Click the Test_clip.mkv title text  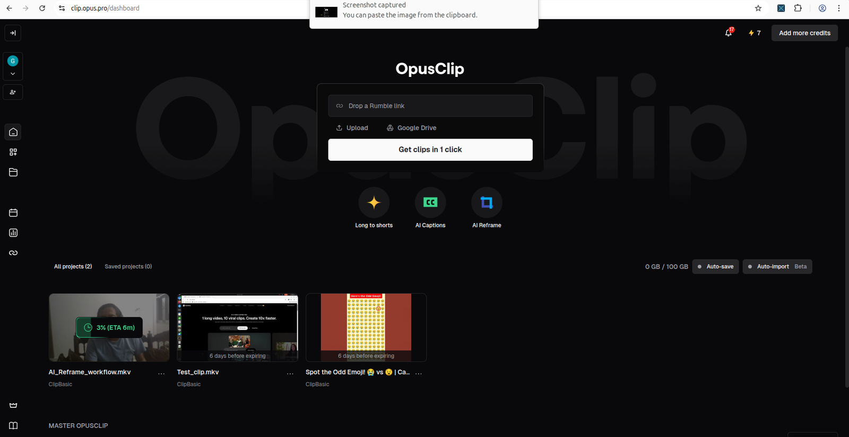[198, 372]
